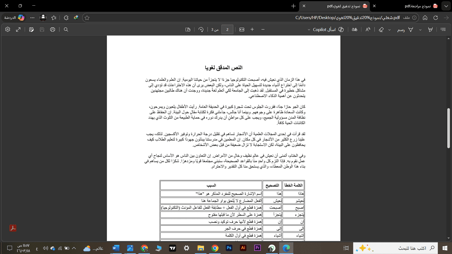Open Photoshop from the taskbar
The height and width of the screenshot is (254, 452).
229,248
